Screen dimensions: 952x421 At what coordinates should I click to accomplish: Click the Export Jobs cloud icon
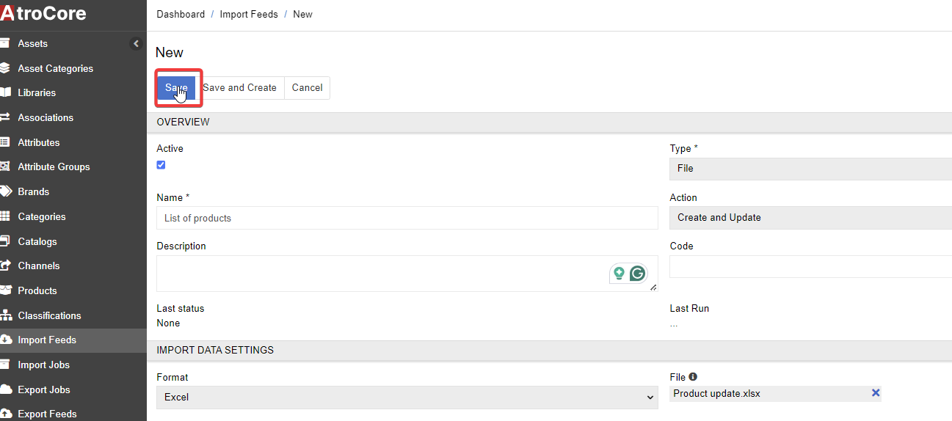click(x=4, y=389)
